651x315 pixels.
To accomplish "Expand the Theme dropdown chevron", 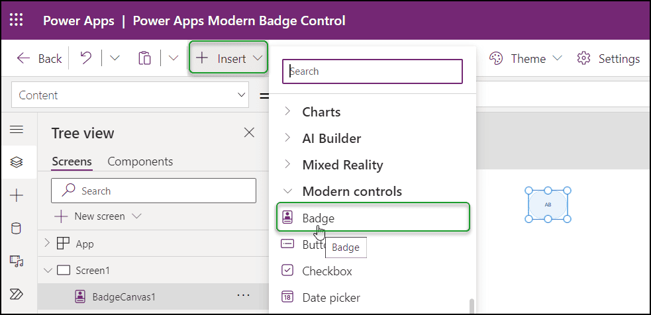I will [557, 58].
